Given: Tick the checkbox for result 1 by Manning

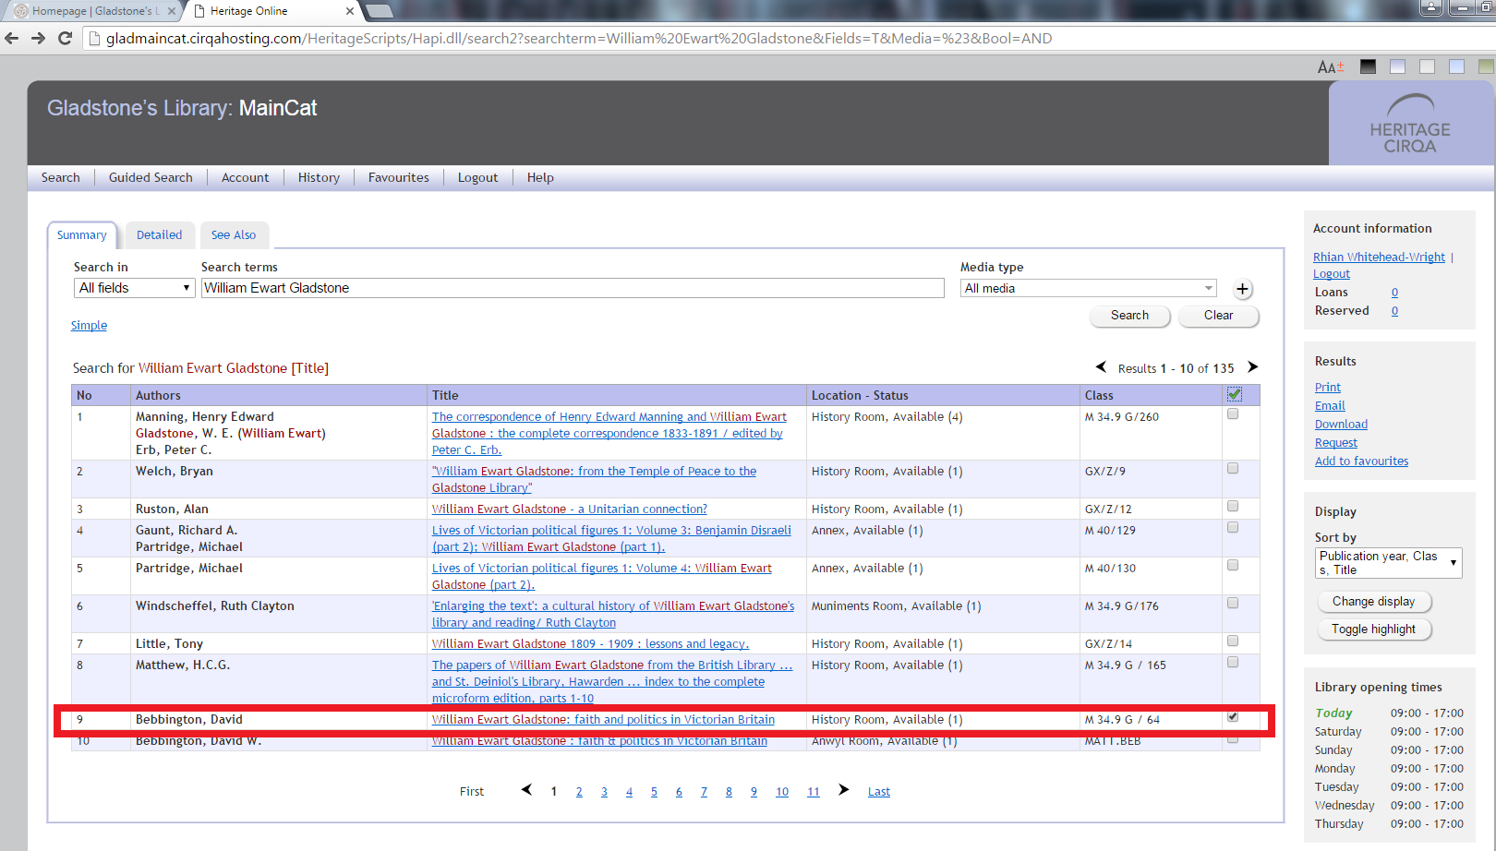Looking at the screenshot, I should click(1233, 414).
